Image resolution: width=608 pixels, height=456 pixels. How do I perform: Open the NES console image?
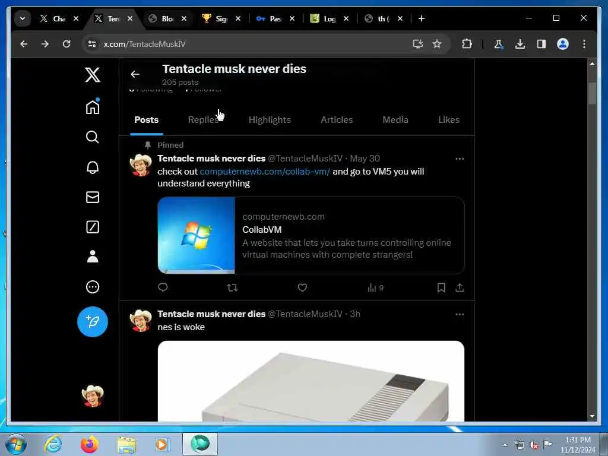(x=311, y=381)
